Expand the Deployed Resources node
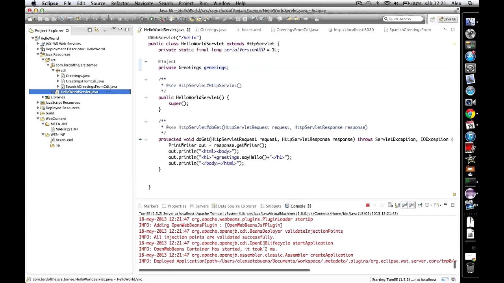The image size is (504, 283). (38, 108)
